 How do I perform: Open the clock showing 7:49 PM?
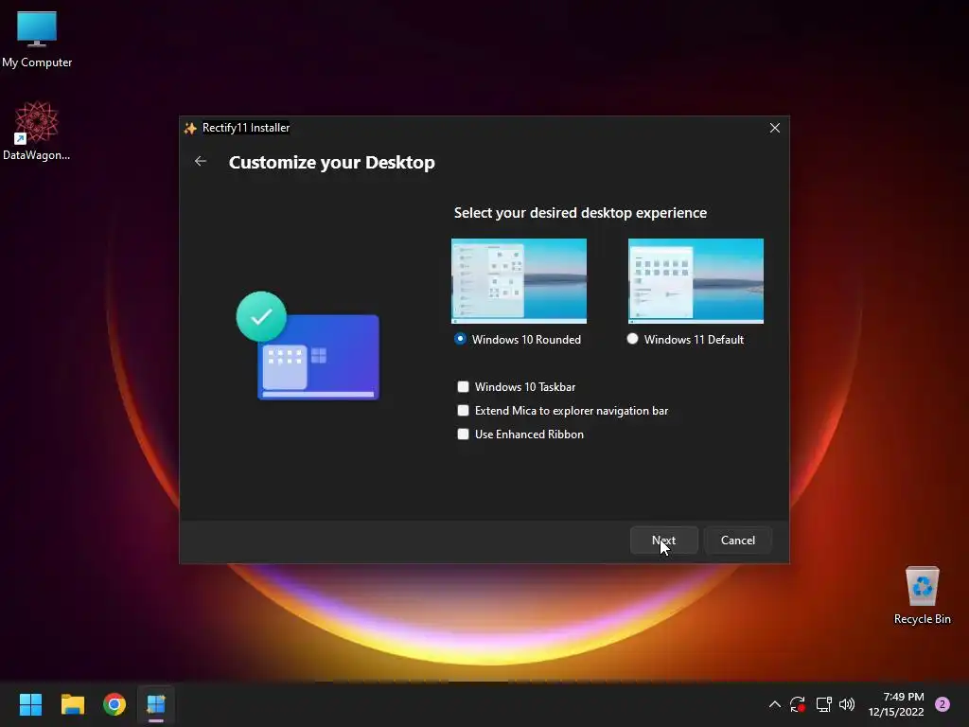[896, 704]
